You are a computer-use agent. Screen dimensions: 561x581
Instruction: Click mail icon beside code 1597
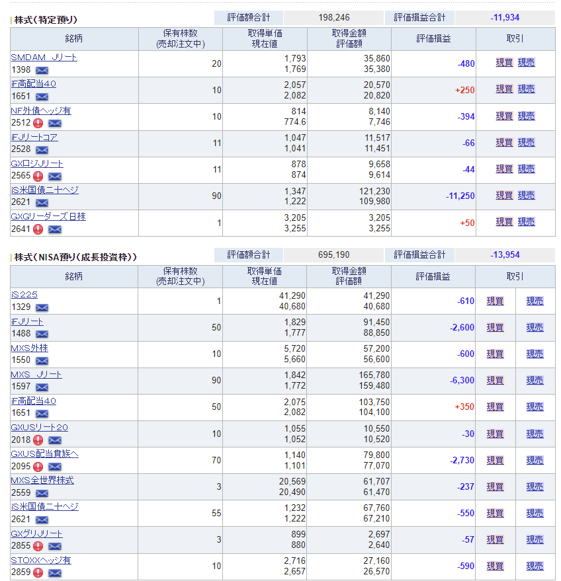point(42,387)
